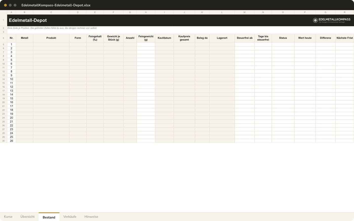This screenshot has width=354, height=221.
Task: Switch to the Kurse sheet tab
Action: coord(8,217)
